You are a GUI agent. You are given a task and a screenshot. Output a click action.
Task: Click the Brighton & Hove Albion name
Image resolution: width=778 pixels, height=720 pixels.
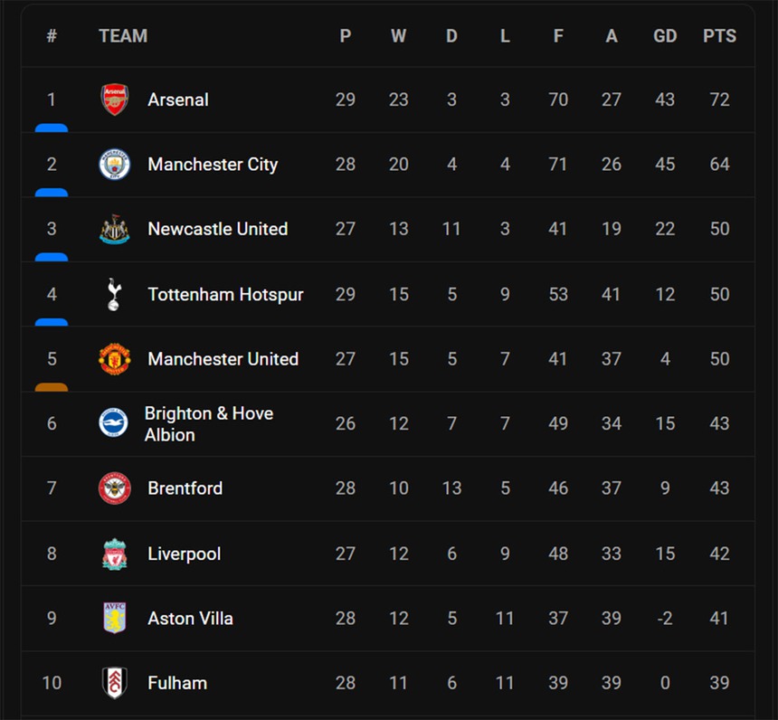click(x=208, y=424)
